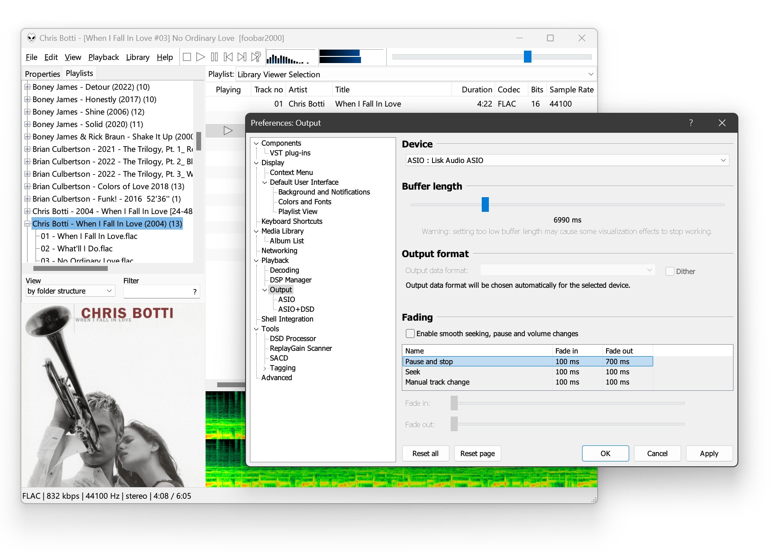Click the Reset page button
Image resolution: width=773 pixels, height=552 pixels.
pos(477,453)
